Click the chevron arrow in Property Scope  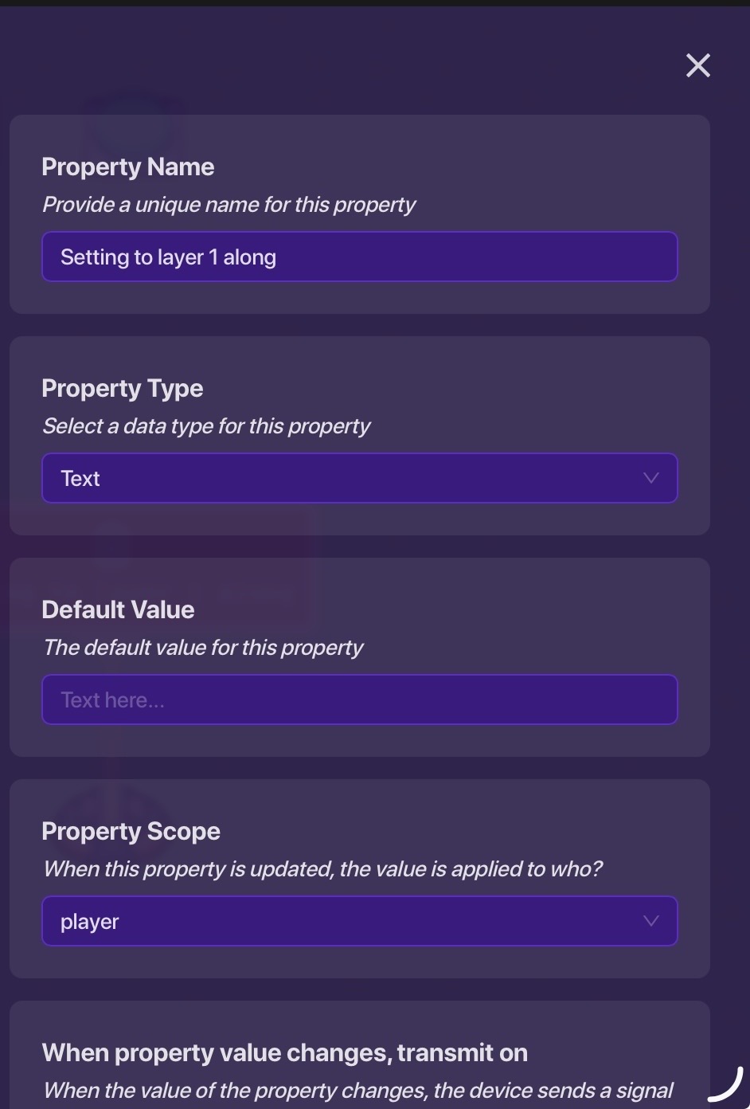point(650,921)
